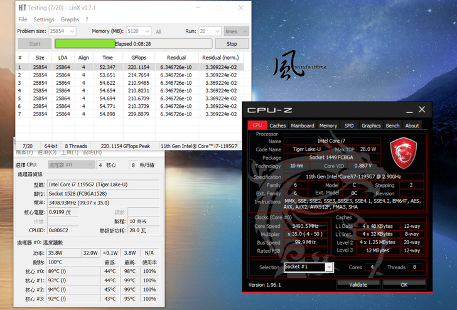
Task: Expand the Socket #1 selection dropdown in CPU-Z
Action: coord(329,267)
